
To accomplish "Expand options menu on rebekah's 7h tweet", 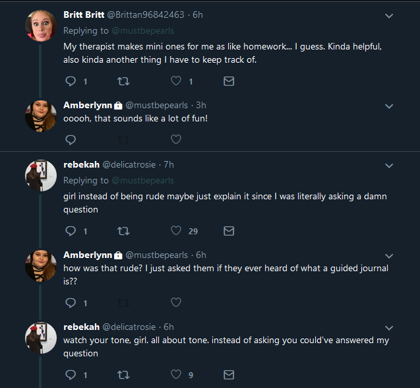I will 389,166.
